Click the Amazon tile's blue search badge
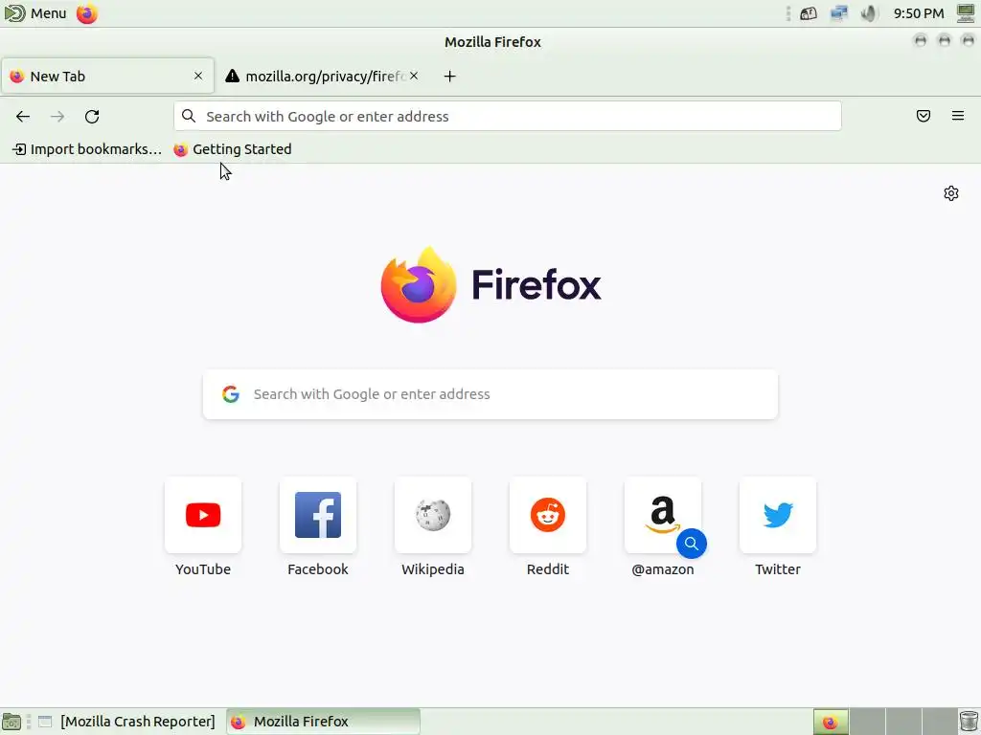Image resolution: width=981 pixels, height=735 pixels. click(x=692, y=544)
